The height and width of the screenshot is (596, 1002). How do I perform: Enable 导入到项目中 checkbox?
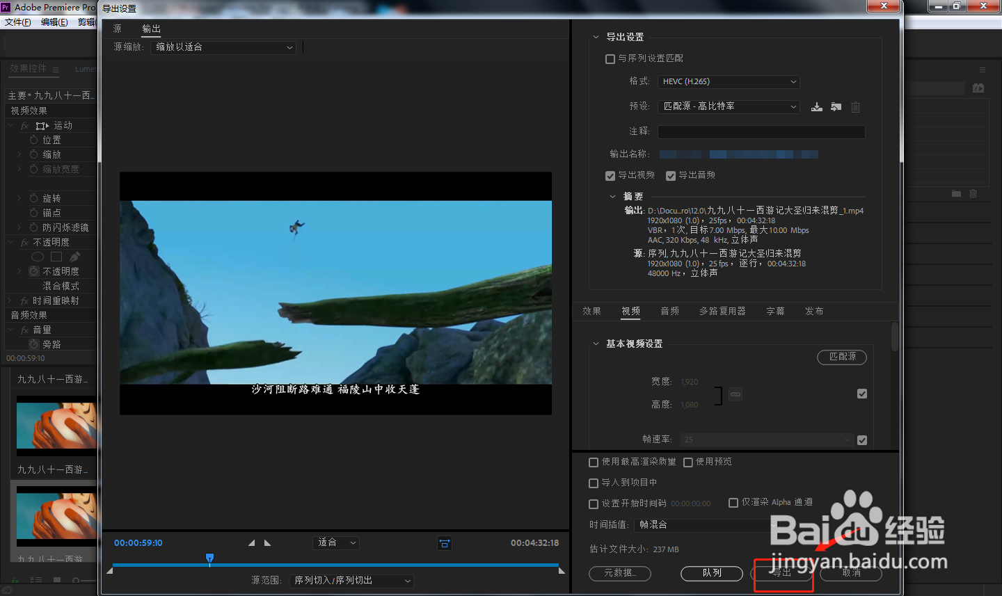(x=594, y=483)
